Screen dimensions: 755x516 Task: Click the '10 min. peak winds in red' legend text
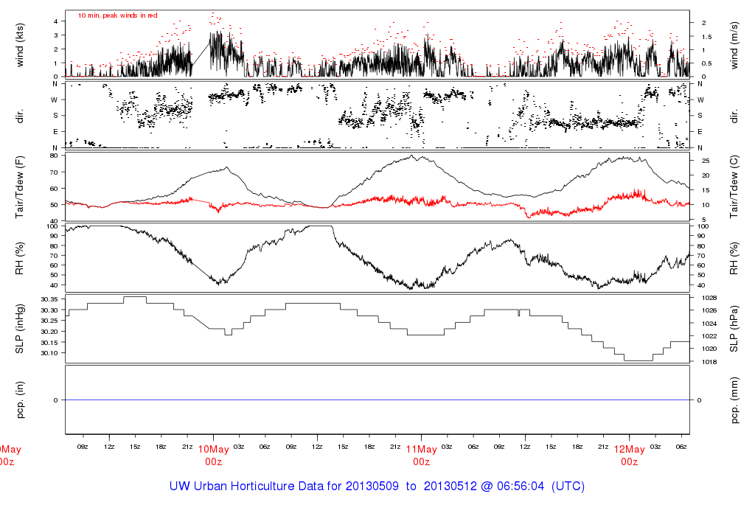tap(117, 15)
